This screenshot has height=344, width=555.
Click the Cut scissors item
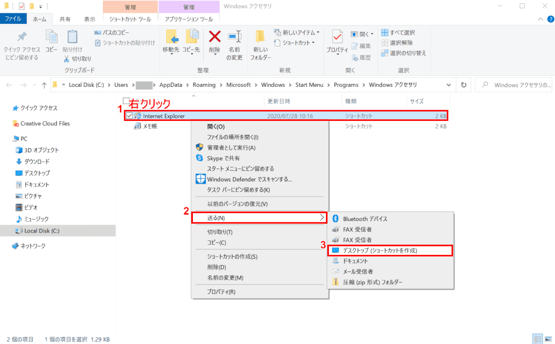[78, 58]
